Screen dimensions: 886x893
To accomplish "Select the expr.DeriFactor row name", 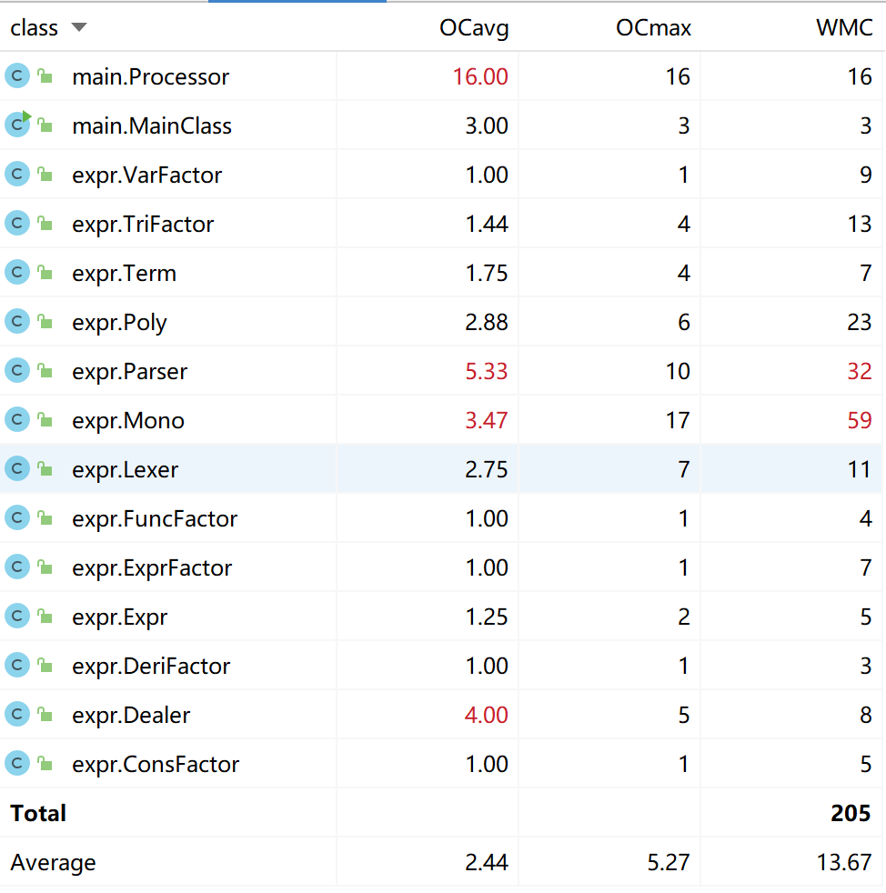I will [x=151, y=667].
